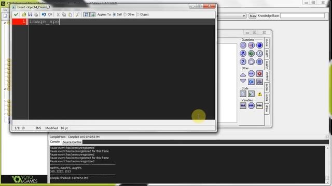This screenshot has width=332, height=186.
Task: Add the Call Parent Event action
Action: click(x=259, y=82)
